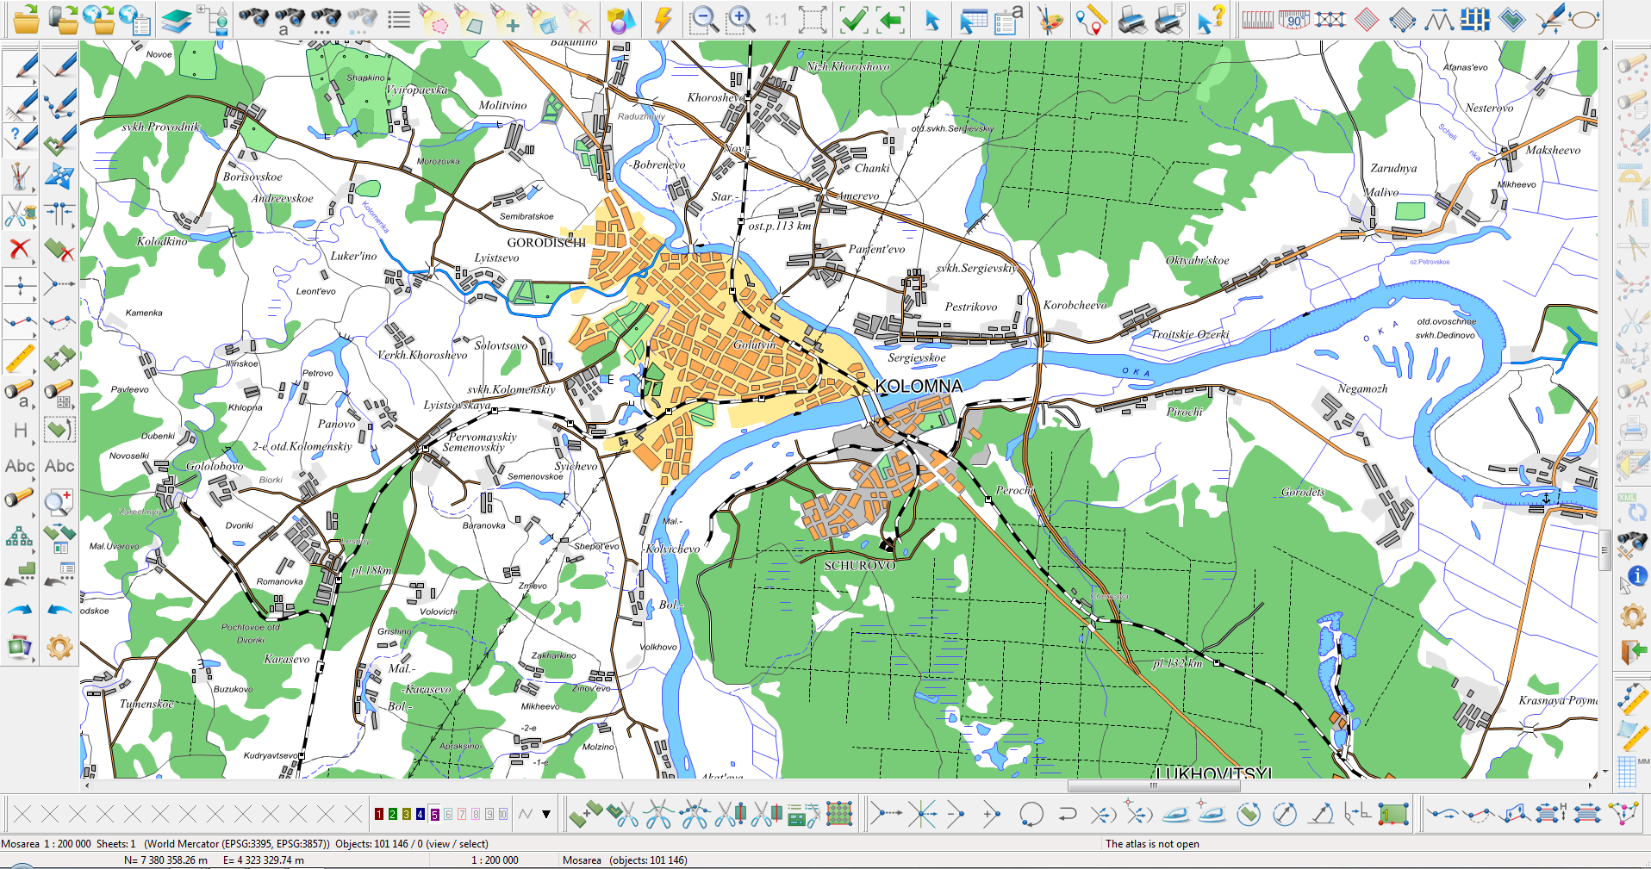Open the letter H tool in left panel
The image size is (1651, 869).
20,430
